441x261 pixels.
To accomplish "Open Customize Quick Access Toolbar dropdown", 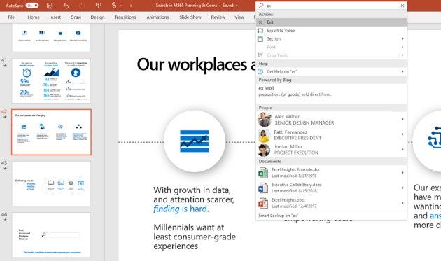I will pos(131,6).
